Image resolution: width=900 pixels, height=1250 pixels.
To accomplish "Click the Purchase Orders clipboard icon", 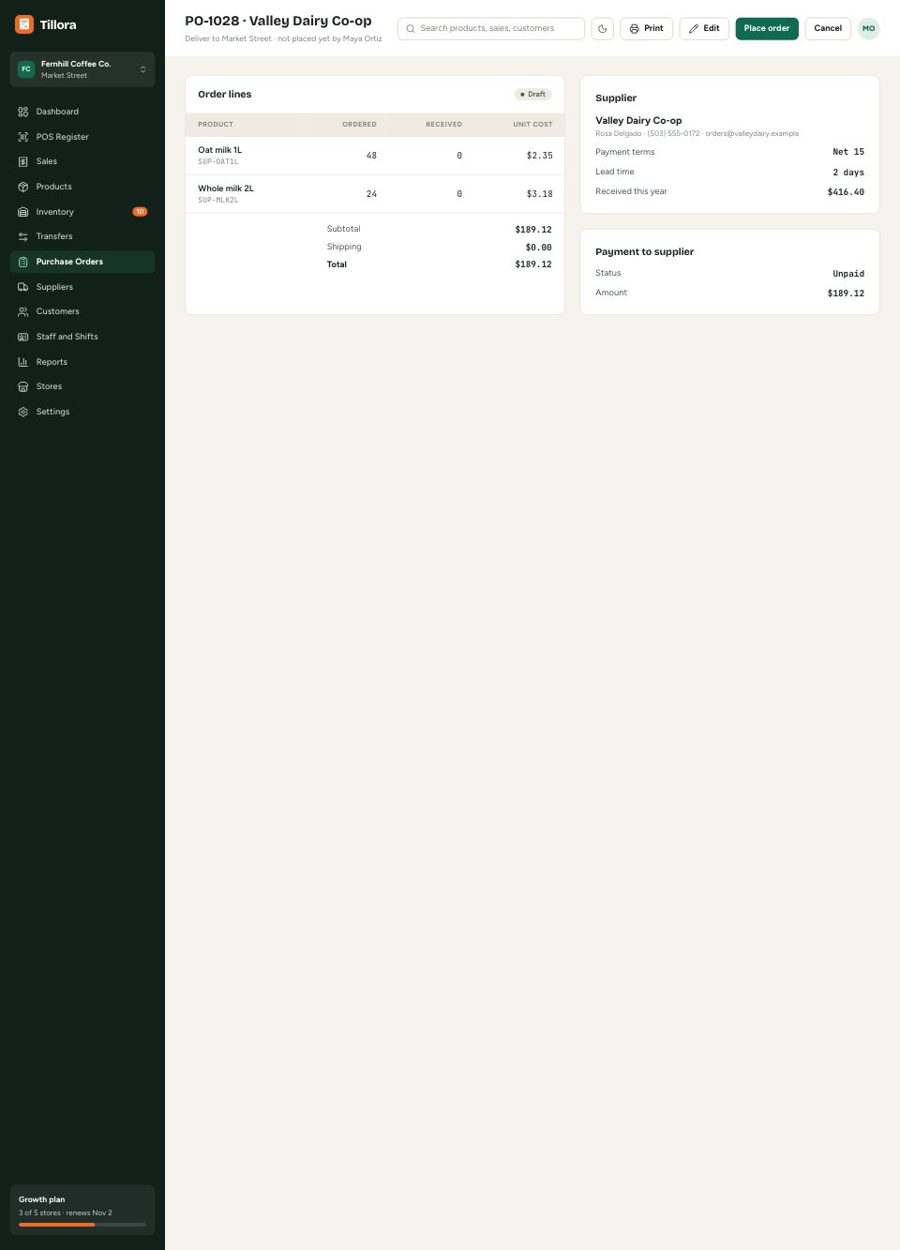I will coord(23,262).
